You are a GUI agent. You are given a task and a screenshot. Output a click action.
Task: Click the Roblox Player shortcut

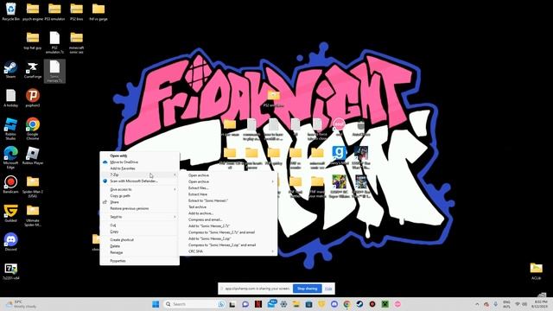click(33, 155)
